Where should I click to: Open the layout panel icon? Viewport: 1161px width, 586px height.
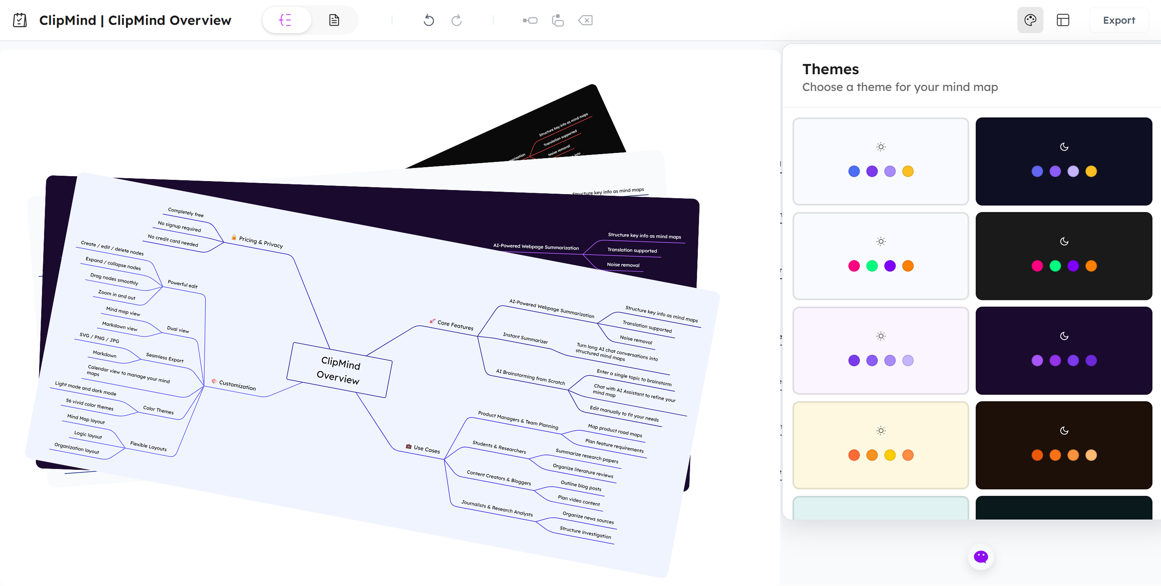click(1063, 20)
